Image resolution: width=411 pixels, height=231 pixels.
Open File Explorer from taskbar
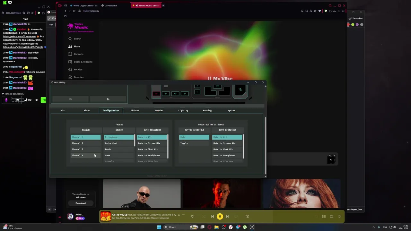[216, 227]
